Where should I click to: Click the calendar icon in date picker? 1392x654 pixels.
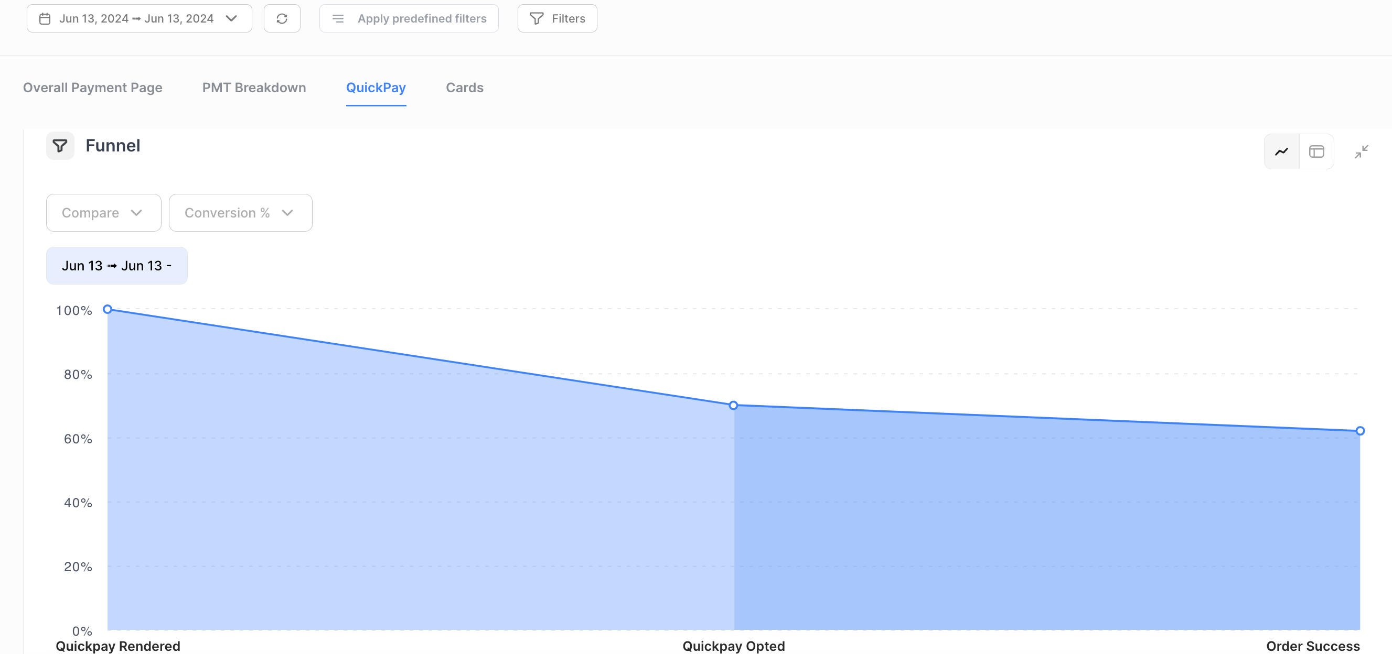[45, 18]
